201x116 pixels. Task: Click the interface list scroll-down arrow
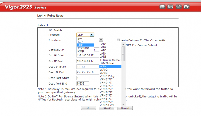coord(123,105)
